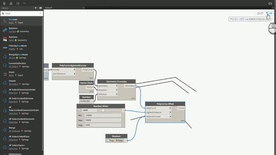The width and height of the screenshot is (276, 155).
Task: Click the New file toolbar icon
Action: point(4,3)
